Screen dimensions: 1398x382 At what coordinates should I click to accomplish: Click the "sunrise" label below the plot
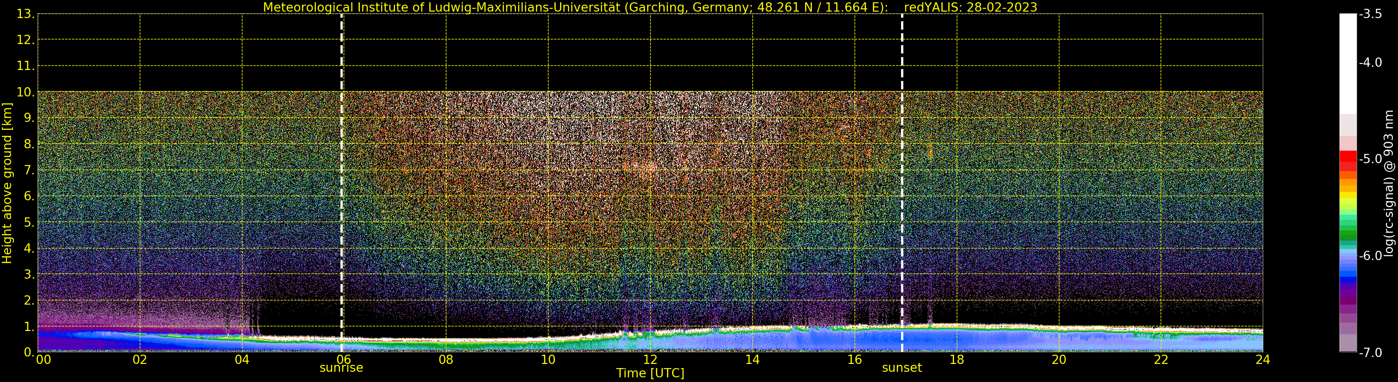coord(341,368)
